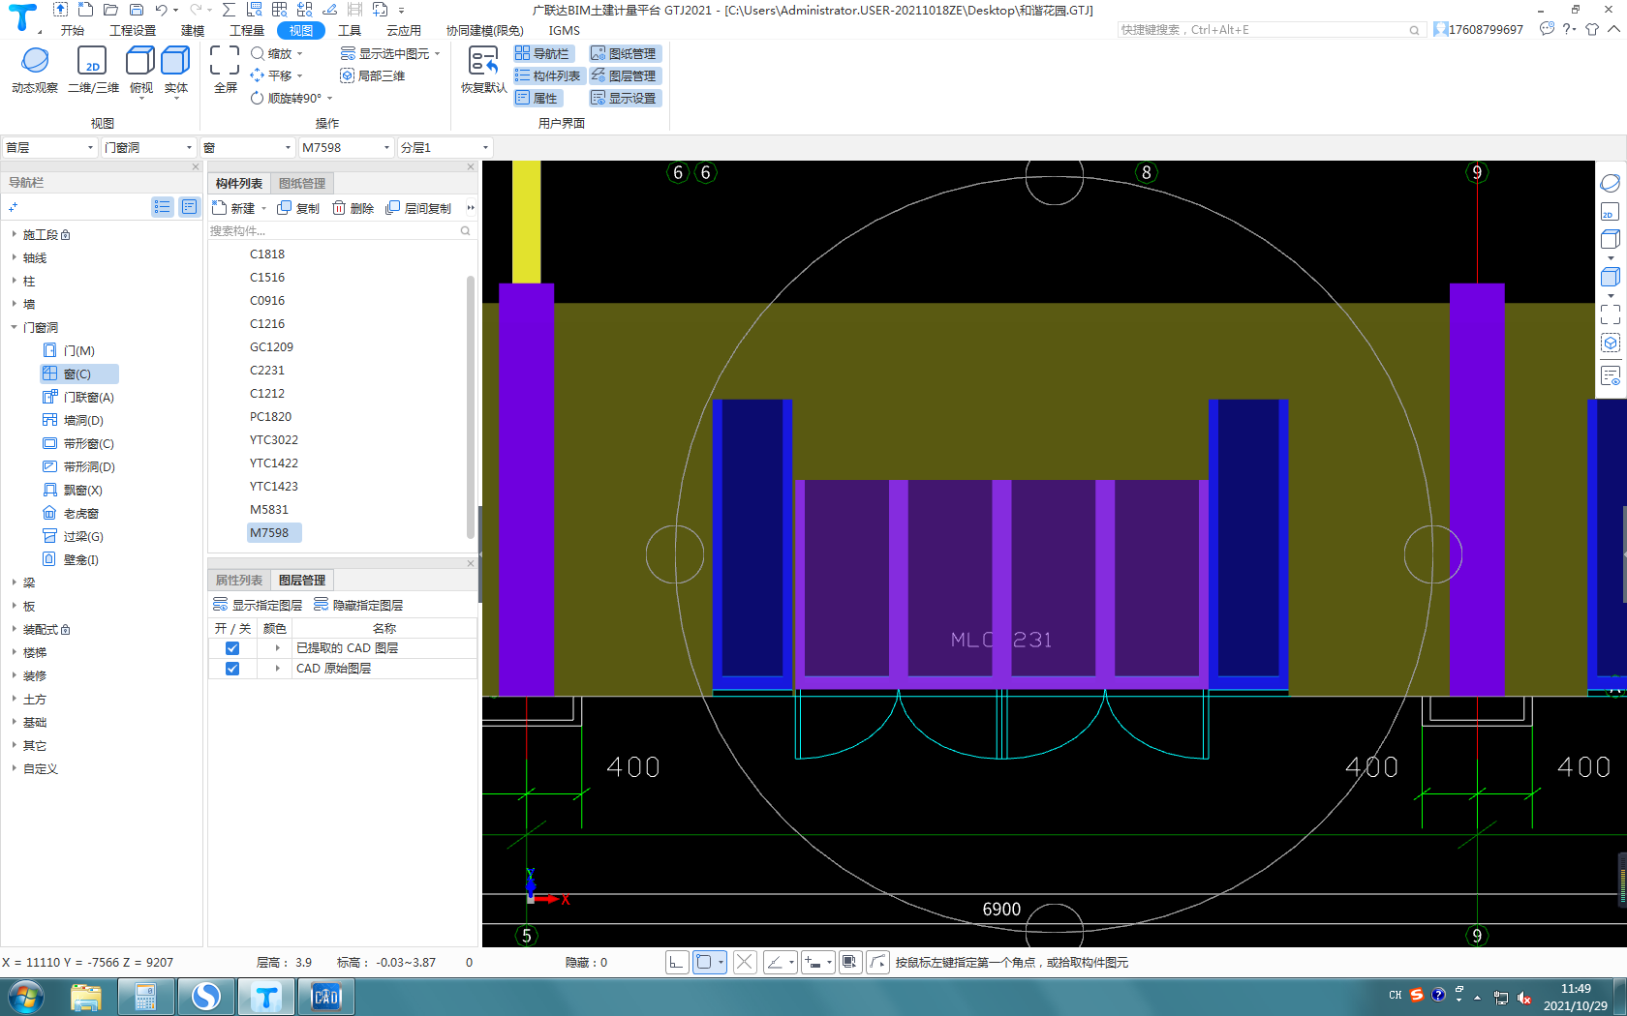1627x1016 pixels.
Task: Collapse the 门窗洞 tree node
Action: [x=14, y=327]
